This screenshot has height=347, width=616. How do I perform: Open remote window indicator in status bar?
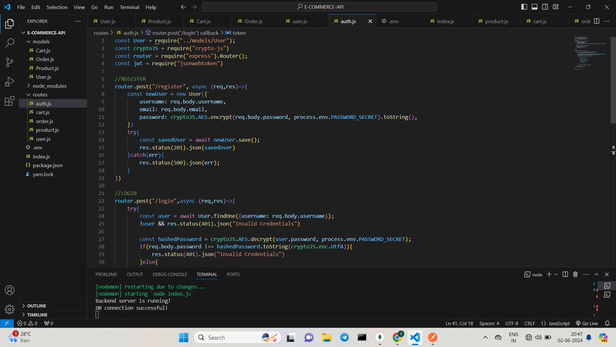(6, 323)
